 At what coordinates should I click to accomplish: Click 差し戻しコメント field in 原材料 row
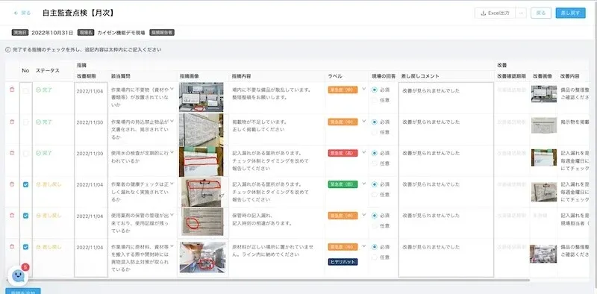coord(446,257)
